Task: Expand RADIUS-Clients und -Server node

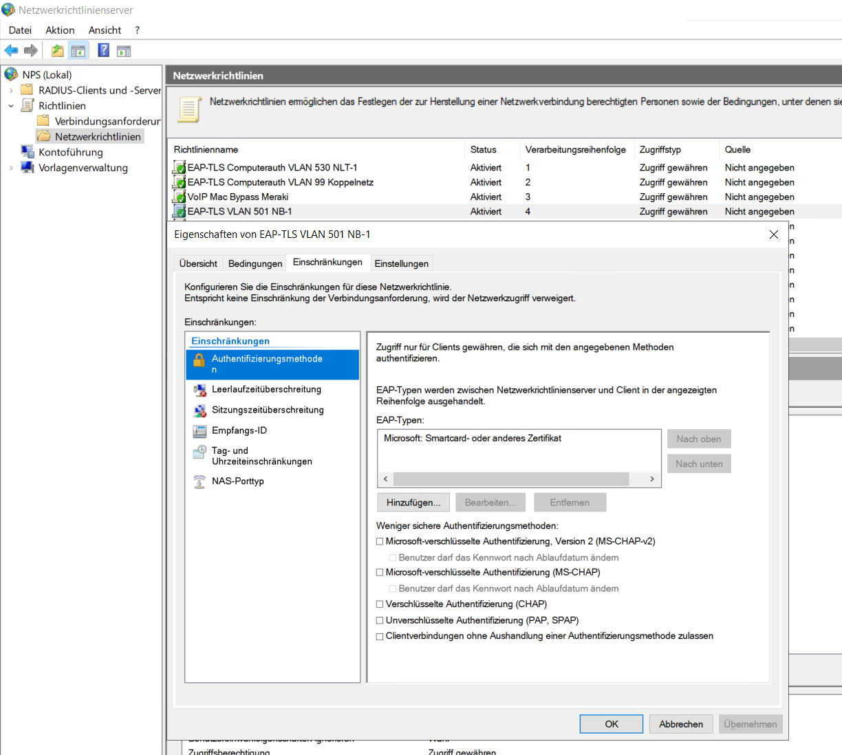Action: pyautogui.click(x=12, y=90)
